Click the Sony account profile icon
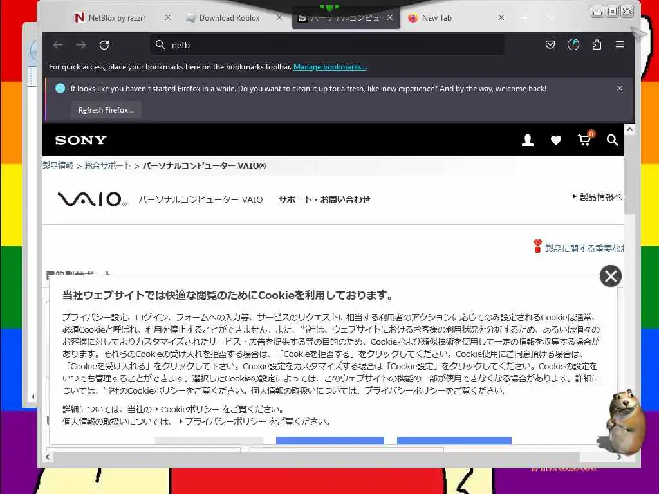 (528, 140)
